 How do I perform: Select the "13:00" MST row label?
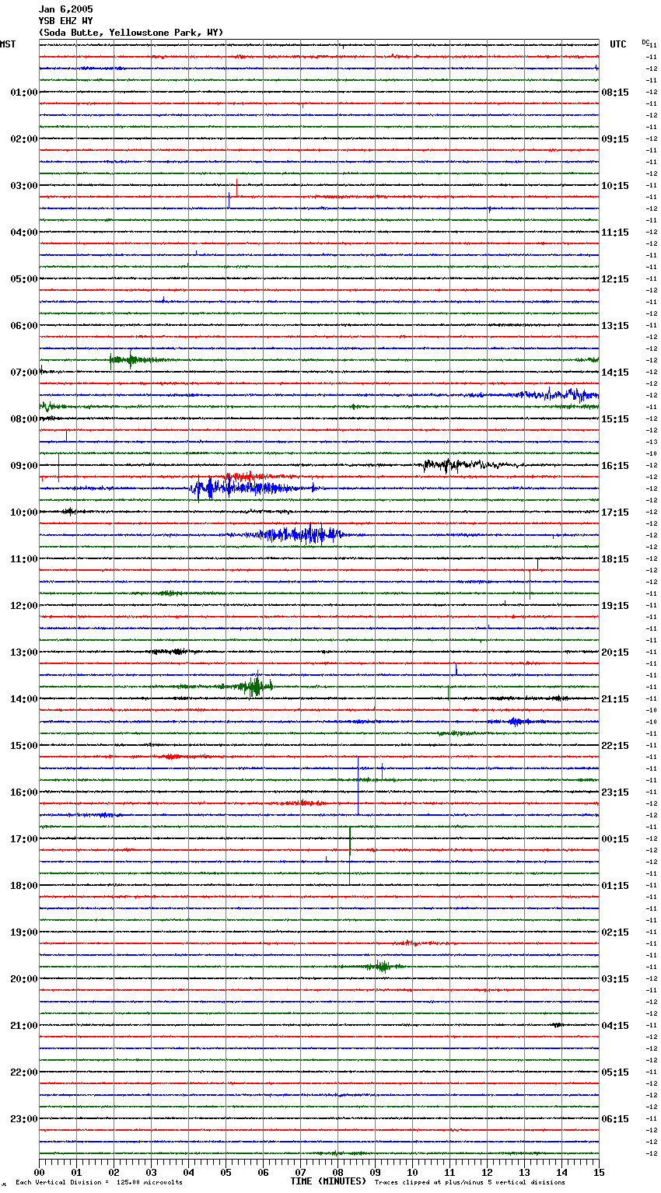click(x=24, y=652)
